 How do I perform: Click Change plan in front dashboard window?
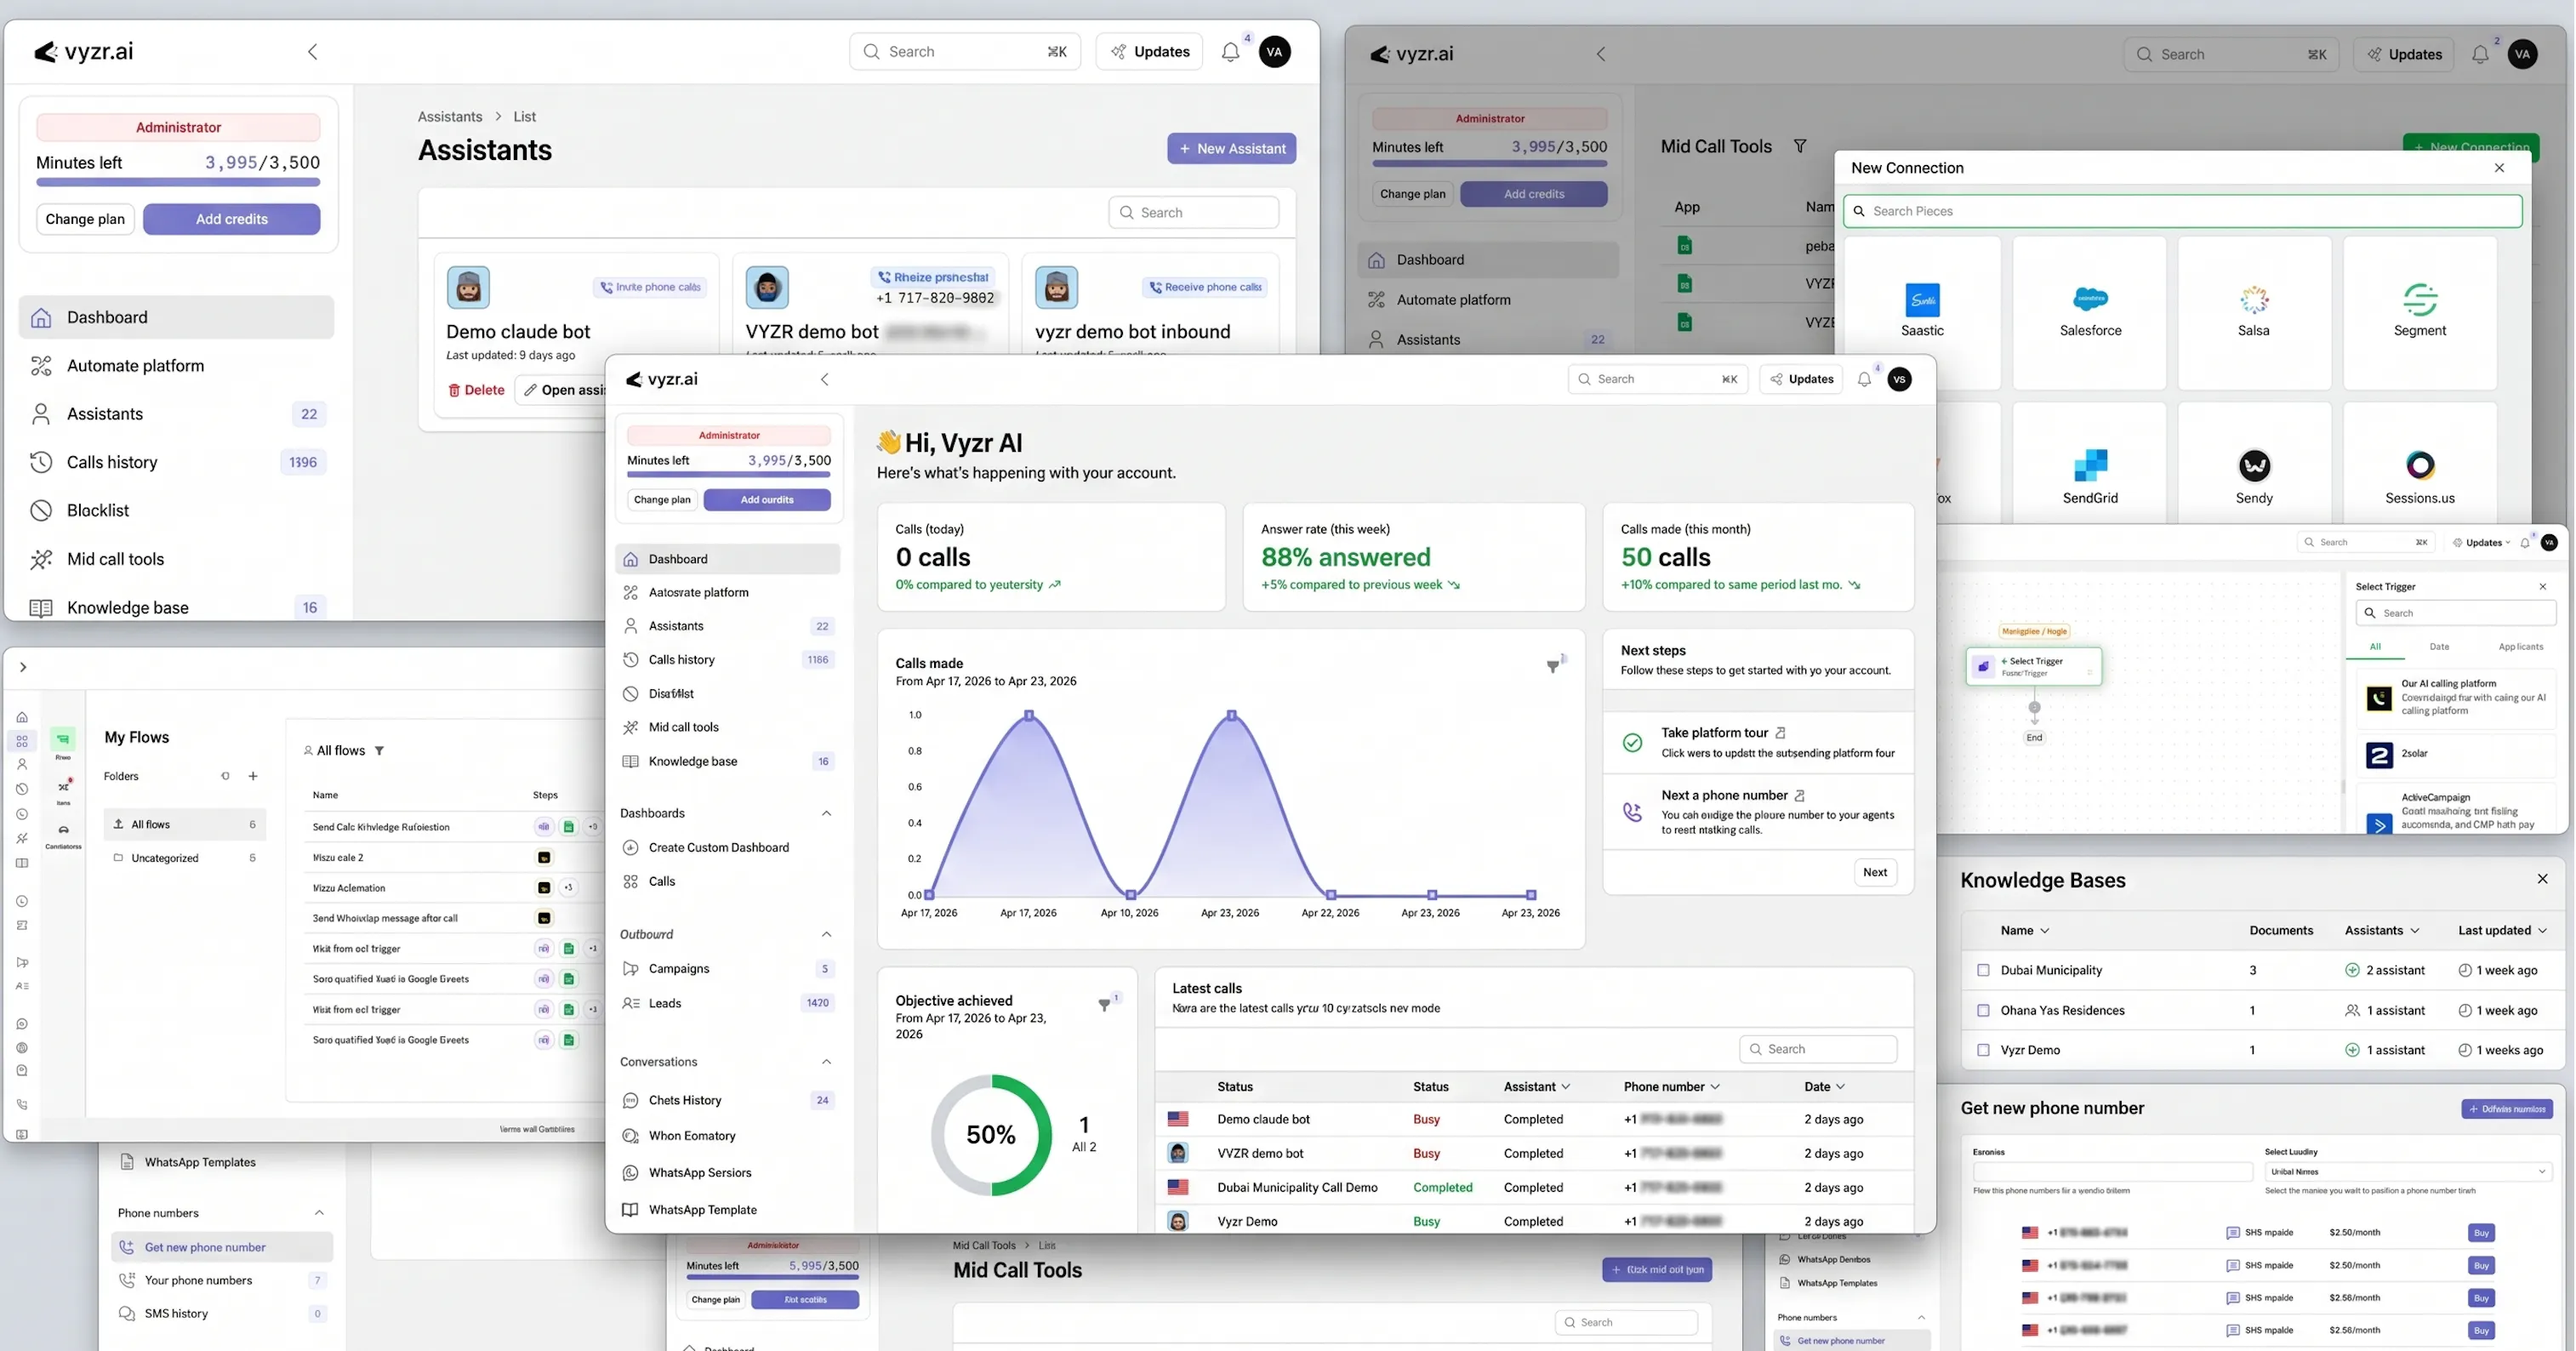(662, 500)
